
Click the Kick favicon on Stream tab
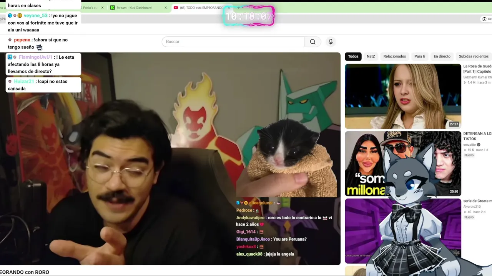pos(113,8)
